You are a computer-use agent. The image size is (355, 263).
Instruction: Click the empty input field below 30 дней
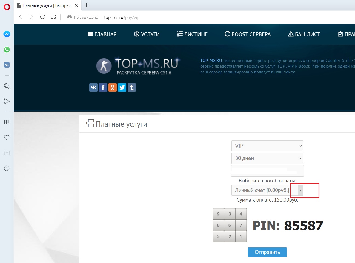click(x=267, y=171)
